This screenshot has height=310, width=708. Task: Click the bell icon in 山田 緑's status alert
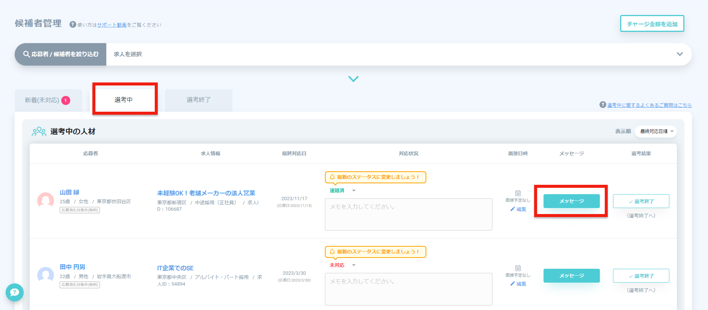[x=332, y=177]
